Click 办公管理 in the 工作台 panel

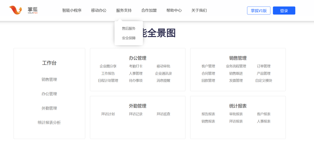[x=49, y=94]
